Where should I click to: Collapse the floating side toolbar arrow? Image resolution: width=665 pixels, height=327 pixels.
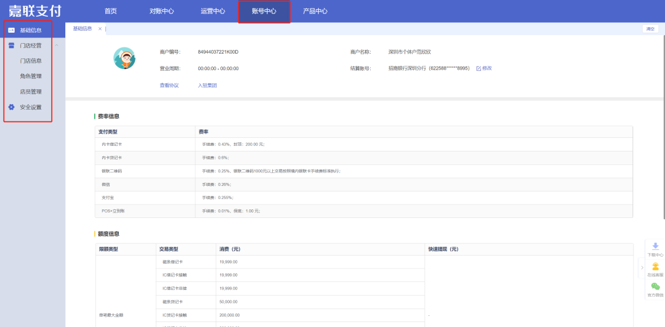(642, 268)
